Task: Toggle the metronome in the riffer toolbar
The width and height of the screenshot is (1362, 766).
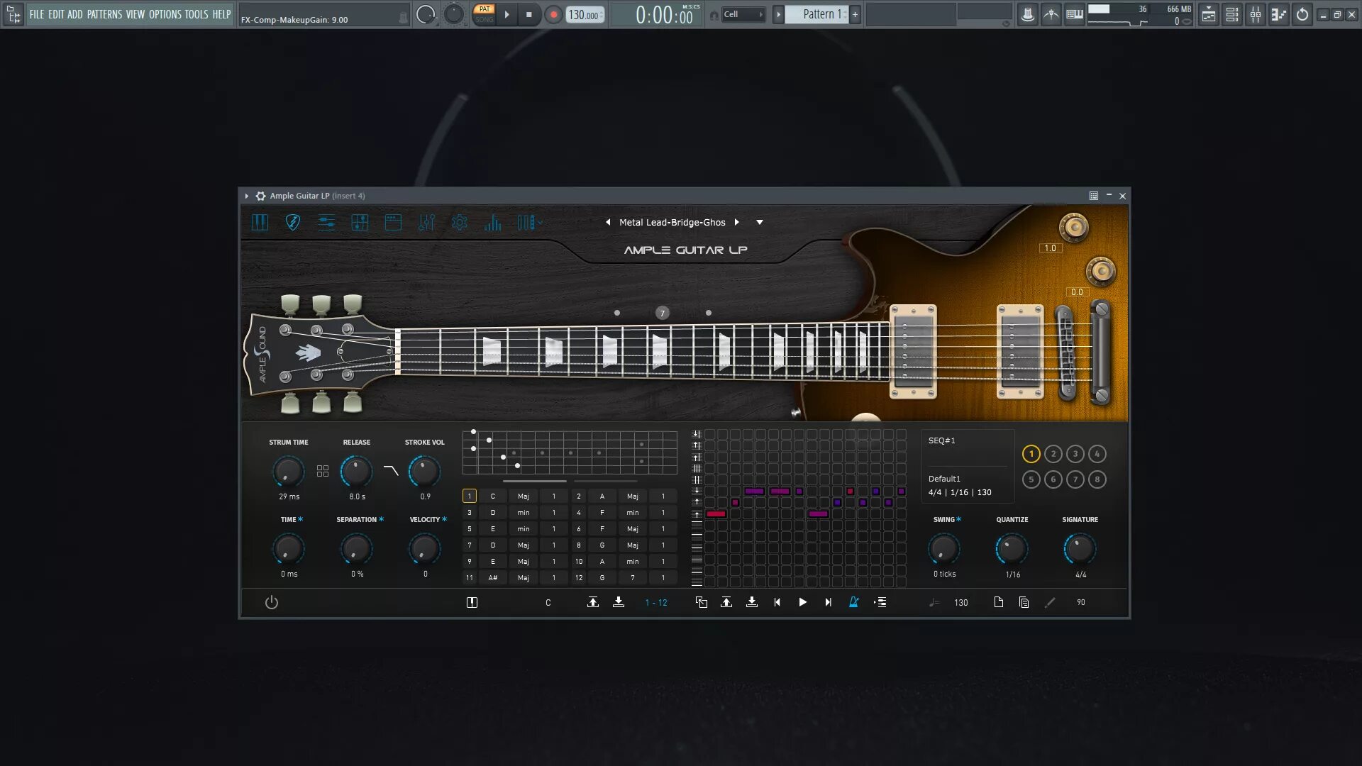Action: tap(854, 602)
